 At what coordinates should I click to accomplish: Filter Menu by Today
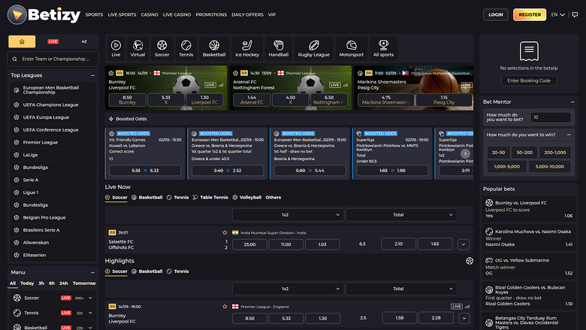tap(27, 283)
